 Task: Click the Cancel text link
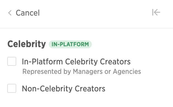tap(28, 13)
